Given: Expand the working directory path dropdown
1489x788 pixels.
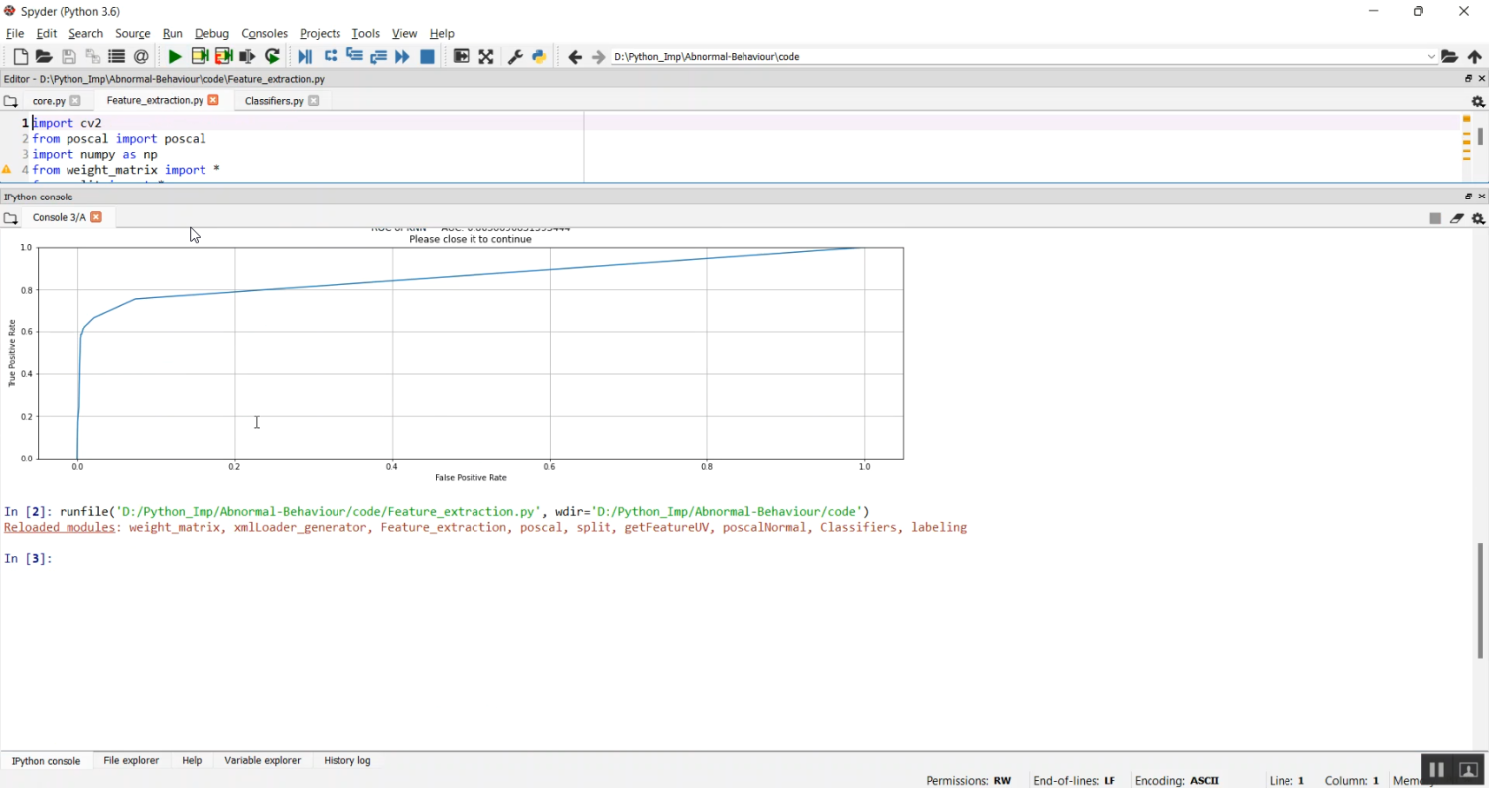Looking at the screenshot, I should pyautogui.click(x=1431, y=57).
